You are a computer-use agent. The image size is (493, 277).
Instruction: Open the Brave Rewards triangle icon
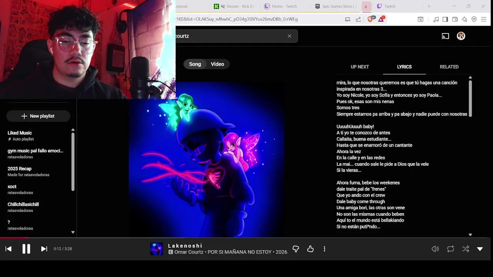point(381,19)
